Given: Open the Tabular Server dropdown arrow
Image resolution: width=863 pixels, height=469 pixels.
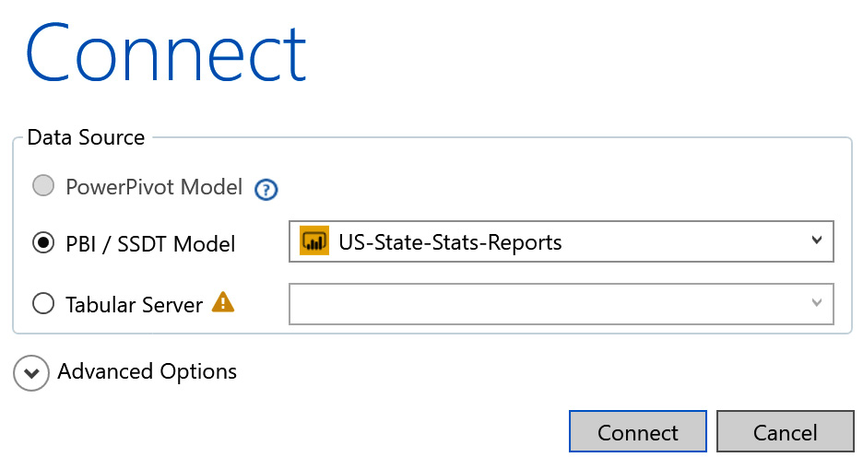Looking at the screenshot, I should [x=816, y=303].
